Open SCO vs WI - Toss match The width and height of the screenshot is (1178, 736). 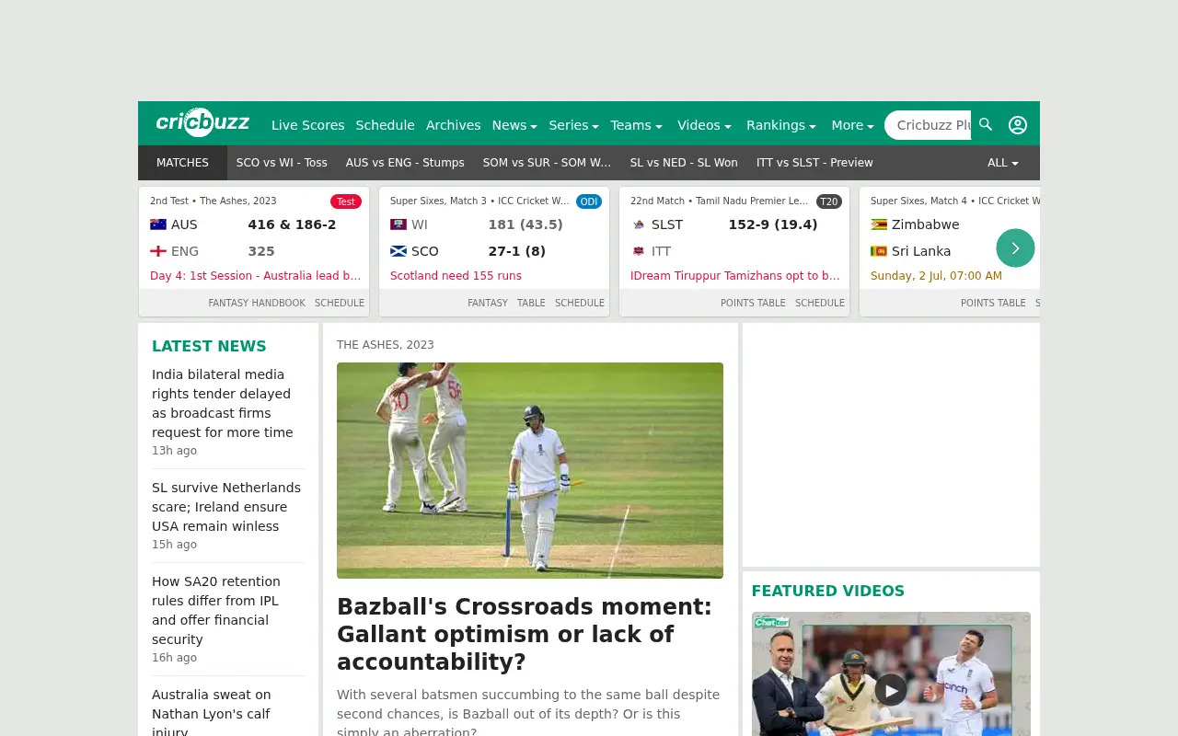282,163
